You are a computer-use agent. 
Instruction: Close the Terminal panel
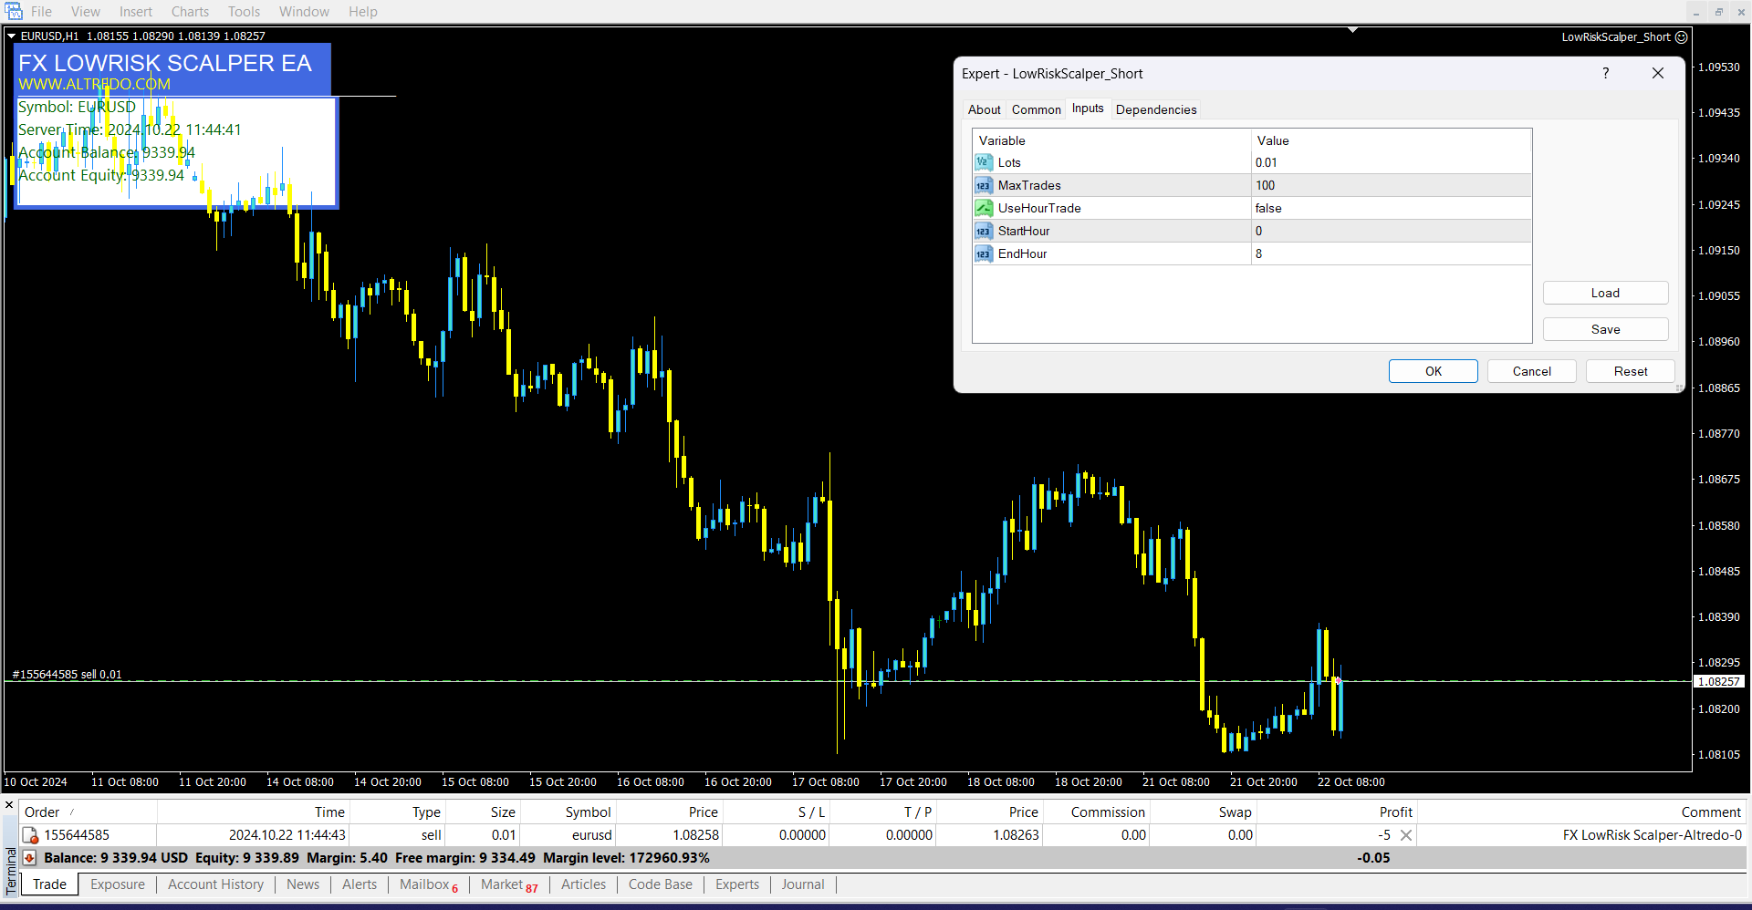pos(9,805)
